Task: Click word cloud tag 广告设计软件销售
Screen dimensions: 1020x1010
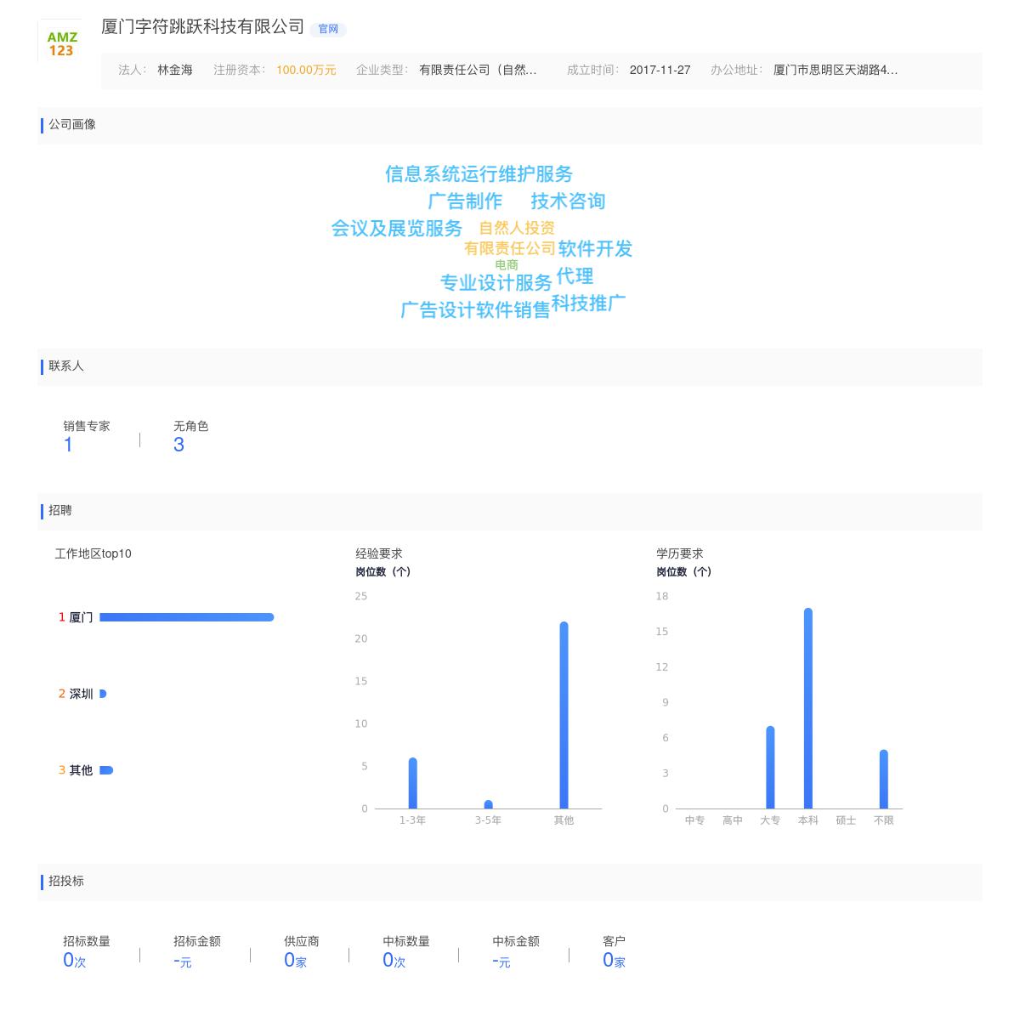Action: point(476,310)
